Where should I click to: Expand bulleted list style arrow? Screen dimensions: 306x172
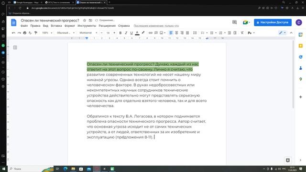(x=216, y=33)
